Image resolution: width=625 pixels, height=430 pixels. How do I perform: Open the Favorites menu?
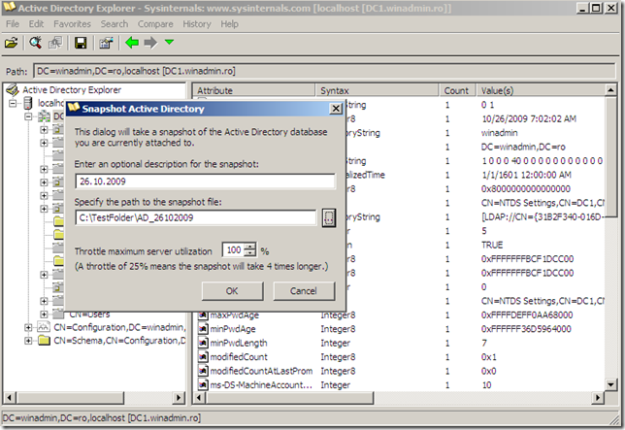(72, 24)
